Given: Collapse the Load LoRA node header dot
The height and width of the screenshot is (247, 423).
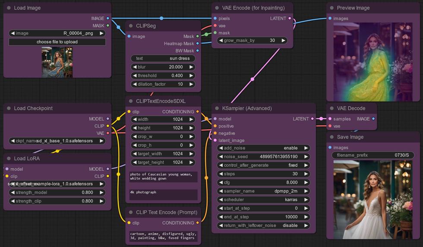Looking at the screenshot, I should (x=9, y=158).
